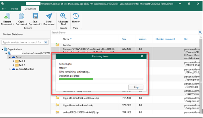Viewport: 203px width, 118px height.
Task: Expand the Test 2 folder node
Action: coord(14,65)
